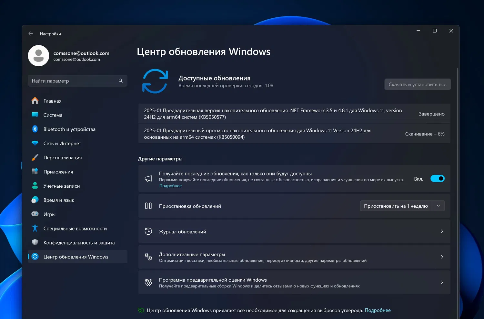Click the user profile avatar picture

[x=38, y=56]
